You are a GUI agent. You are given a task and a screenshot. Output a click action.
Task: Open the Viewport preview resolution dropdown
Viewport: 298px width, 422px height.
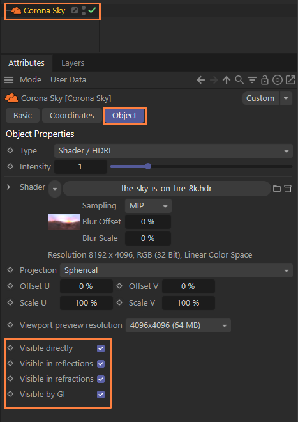point(178,325)
